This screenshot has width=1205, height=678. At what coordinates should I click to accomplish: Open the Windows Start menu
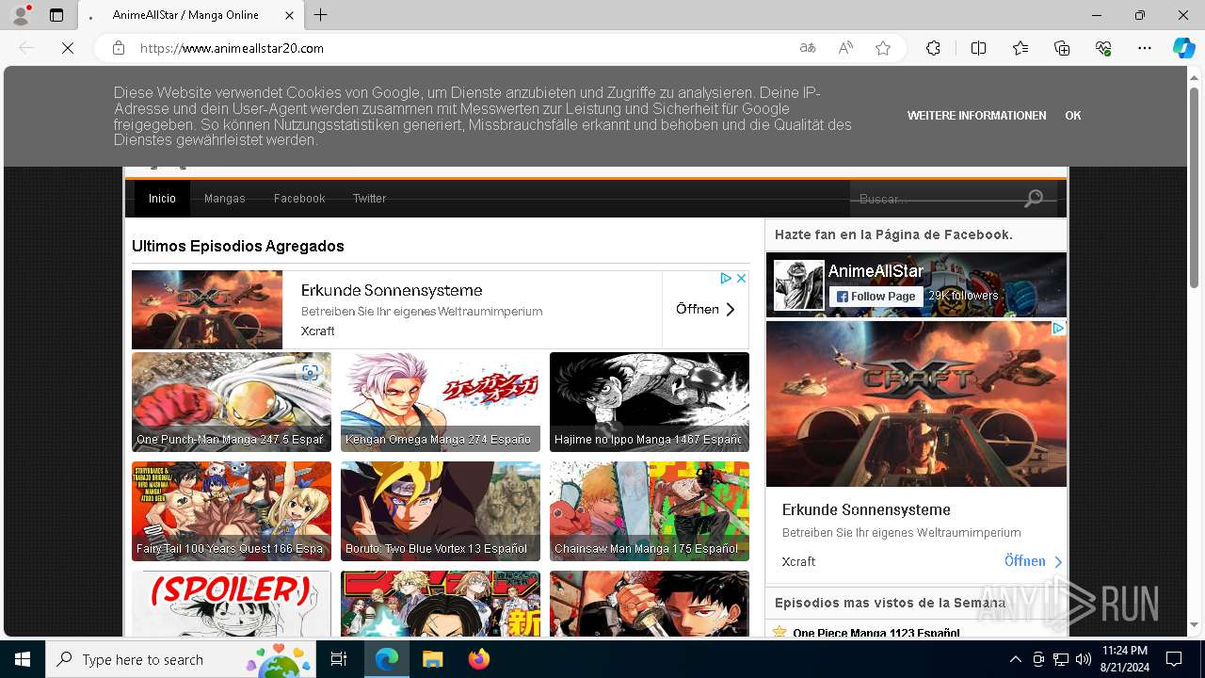pos(23,659)
